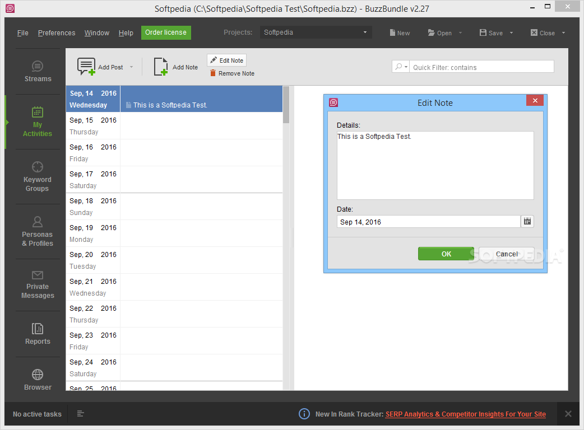Click the New project icon

[392, 32]
